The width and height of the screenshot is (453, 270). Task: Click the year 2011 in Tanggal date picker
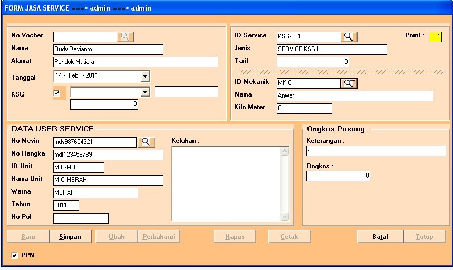(x=92, y=75)
